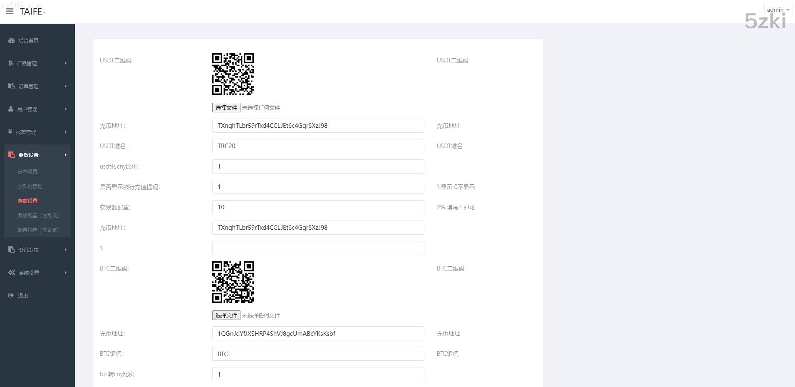Click the yen icon for 报表管理

pos(10,132)
